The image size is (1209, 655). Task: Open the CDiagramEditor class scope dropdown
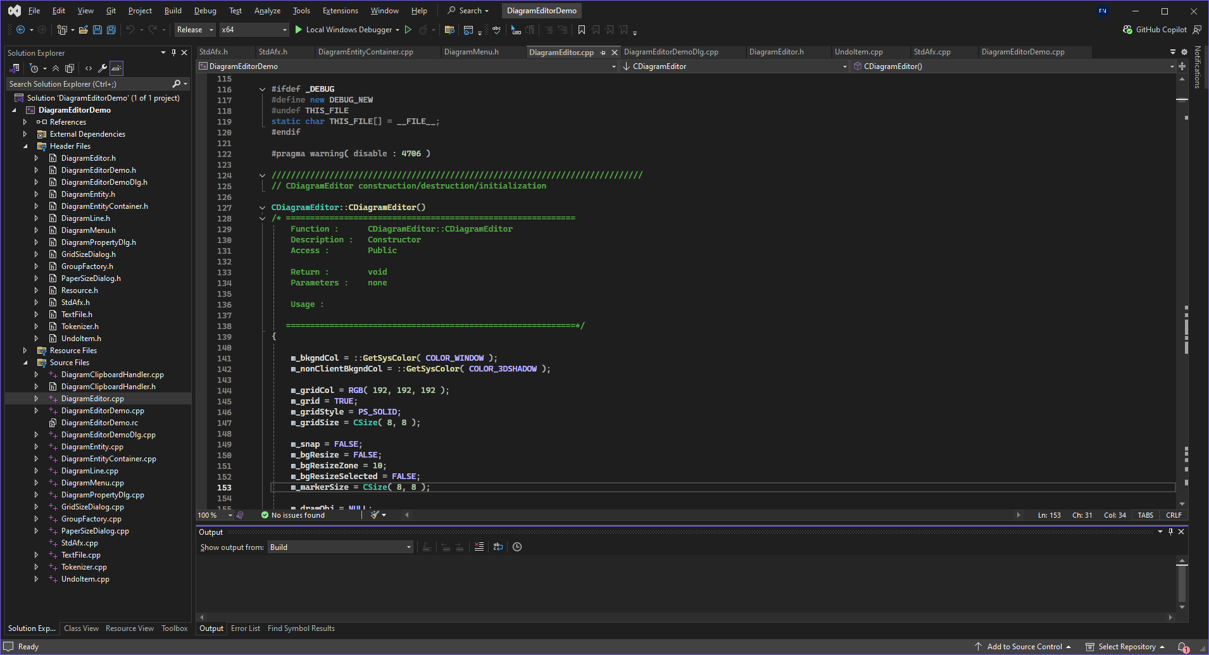point(734,66)
